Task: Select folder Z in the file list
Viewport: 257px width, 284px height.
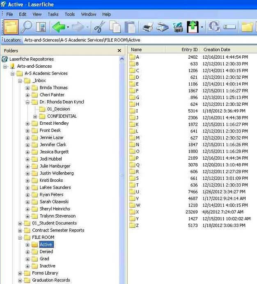Action: point(137,225)
